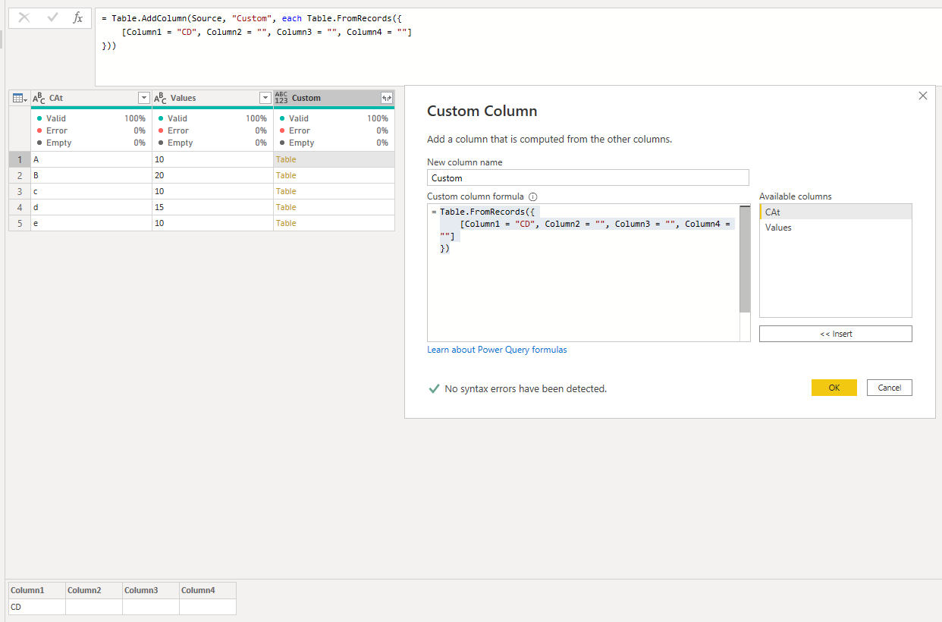
Task: Click CAt column ABC data type icon
Action: [x=39, y=98]
